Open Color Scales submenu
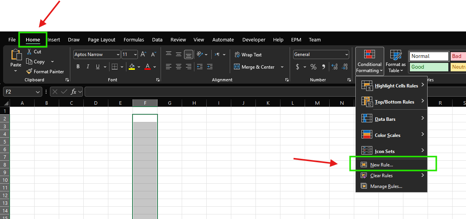The image size is (466, 219). [391, 135]
